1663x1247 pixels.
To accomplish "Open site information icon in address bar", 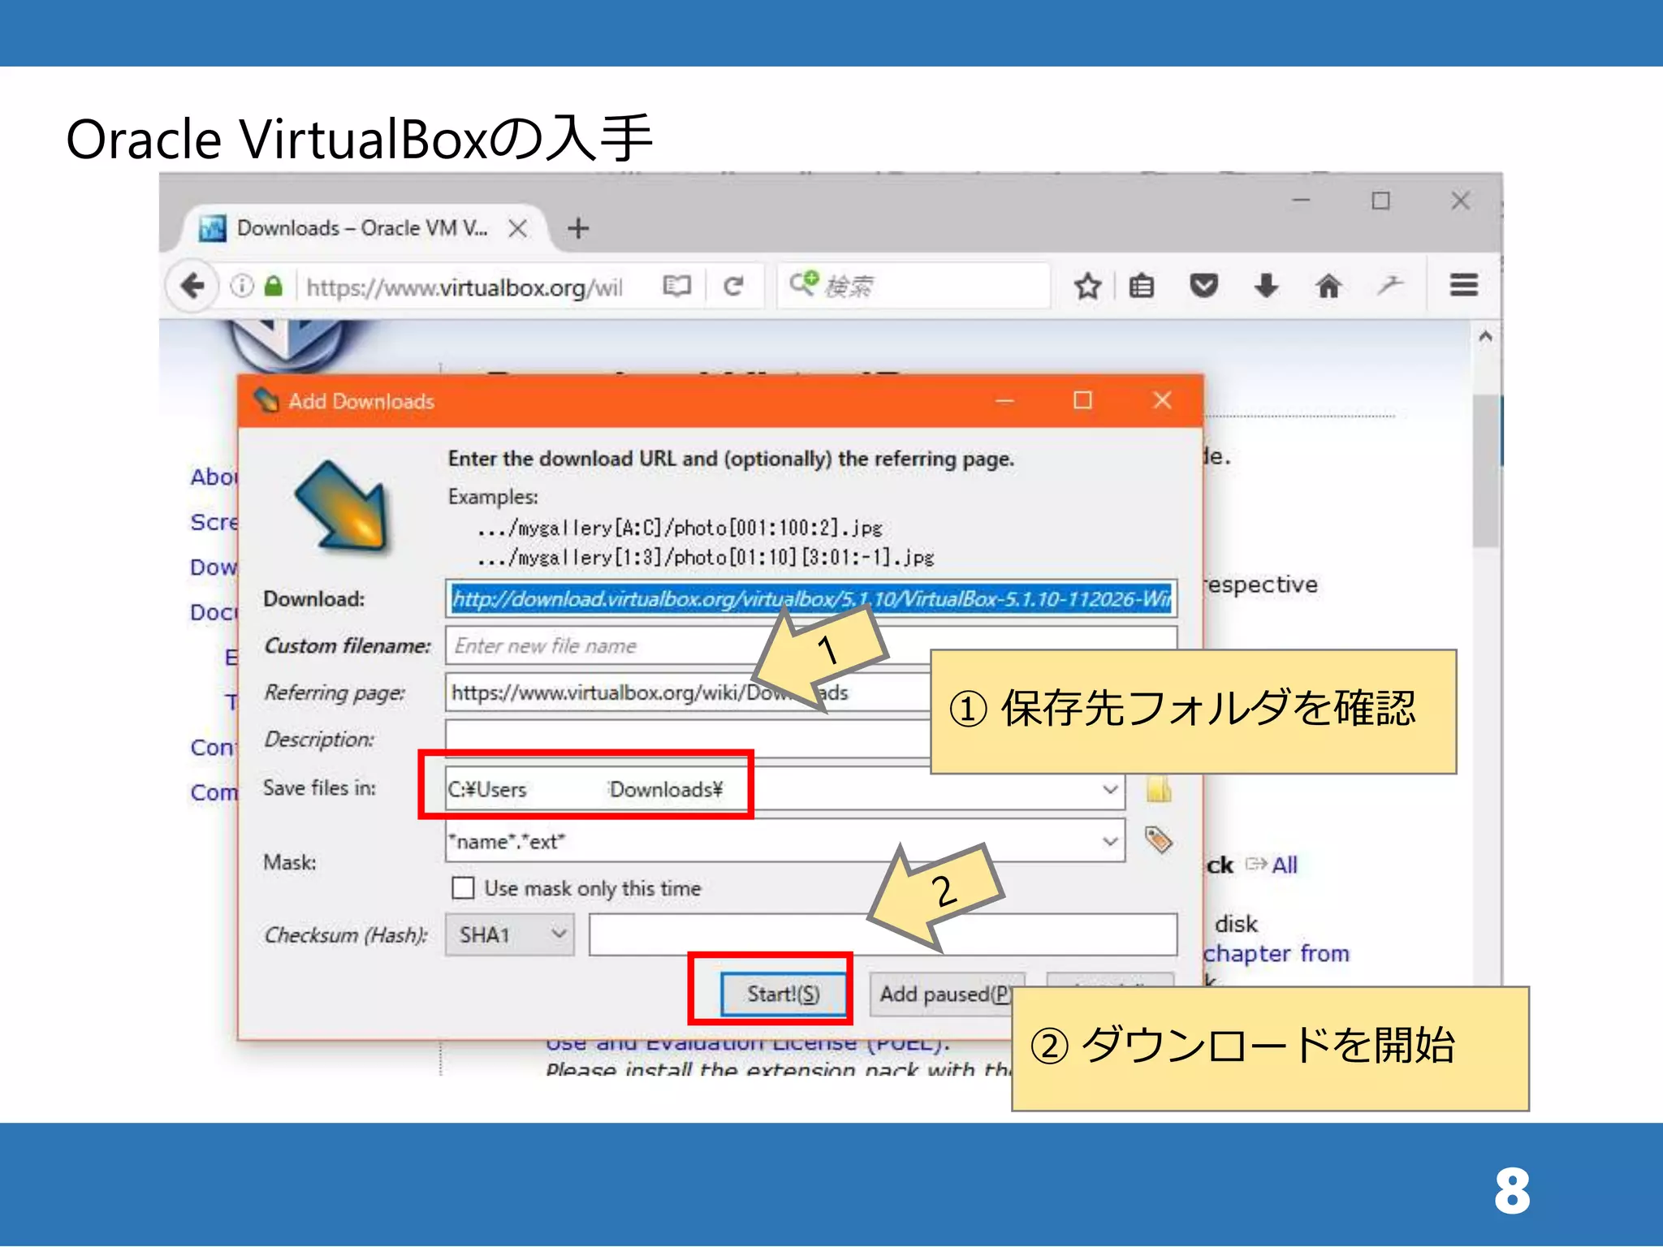I will click(x=242, y=286).
